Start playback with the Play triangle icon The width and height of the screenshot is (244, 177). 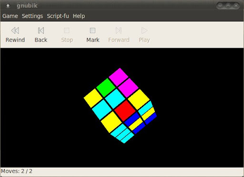click(144, 31)
